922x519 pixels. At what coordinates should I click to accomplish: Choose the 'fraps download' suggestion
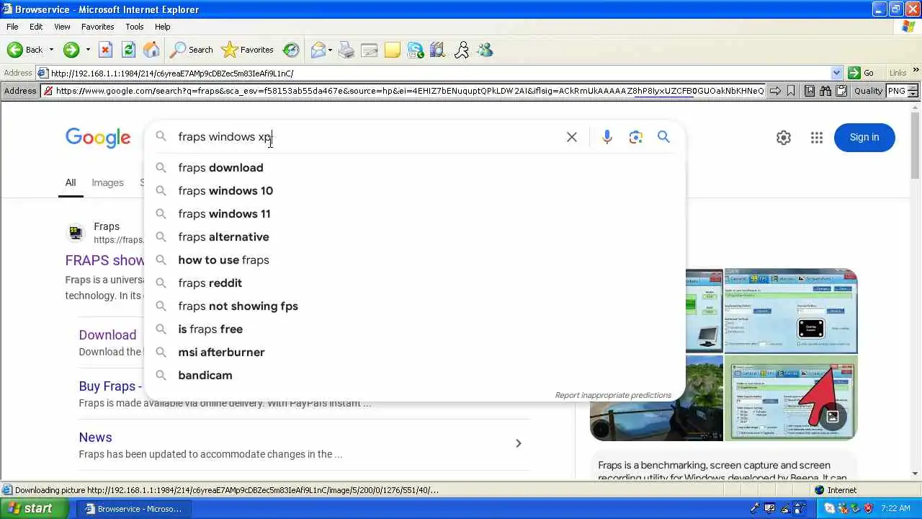(x=414, y=168)
